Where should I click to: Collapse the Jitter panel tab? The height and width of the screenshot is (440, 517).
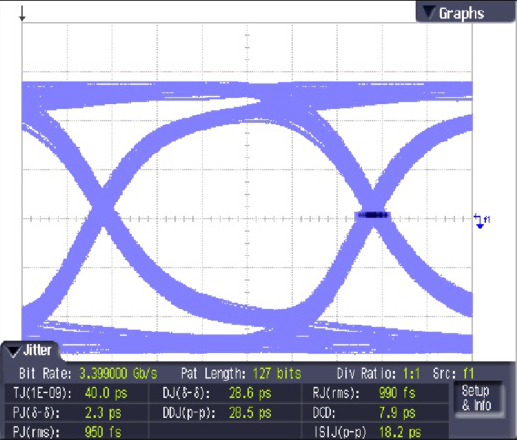click(x=30, y=350)
